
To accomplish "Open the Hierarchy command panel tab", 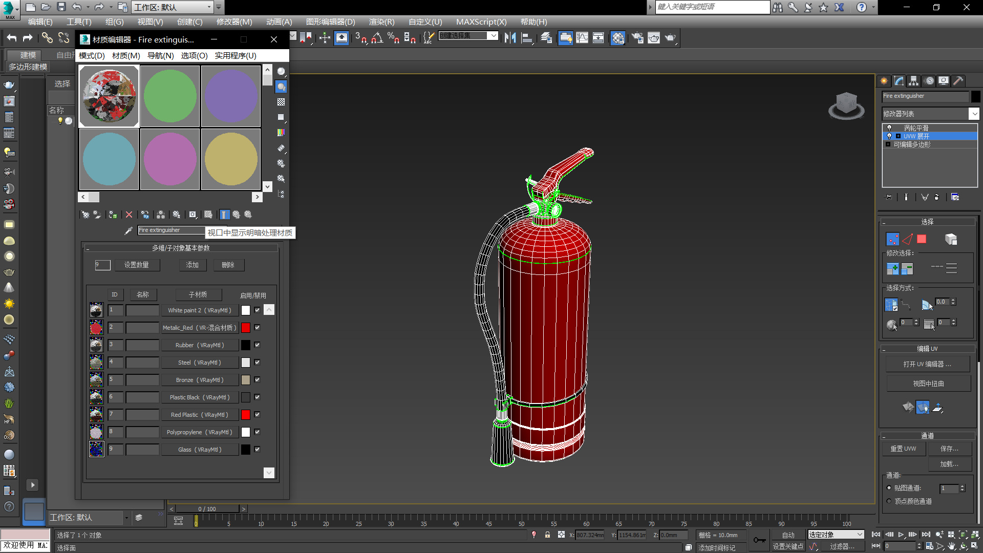I will point(914,81).
